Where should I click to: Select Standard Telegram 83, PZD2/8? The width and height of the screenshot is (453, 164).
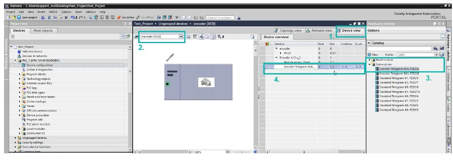click(399, 87)
